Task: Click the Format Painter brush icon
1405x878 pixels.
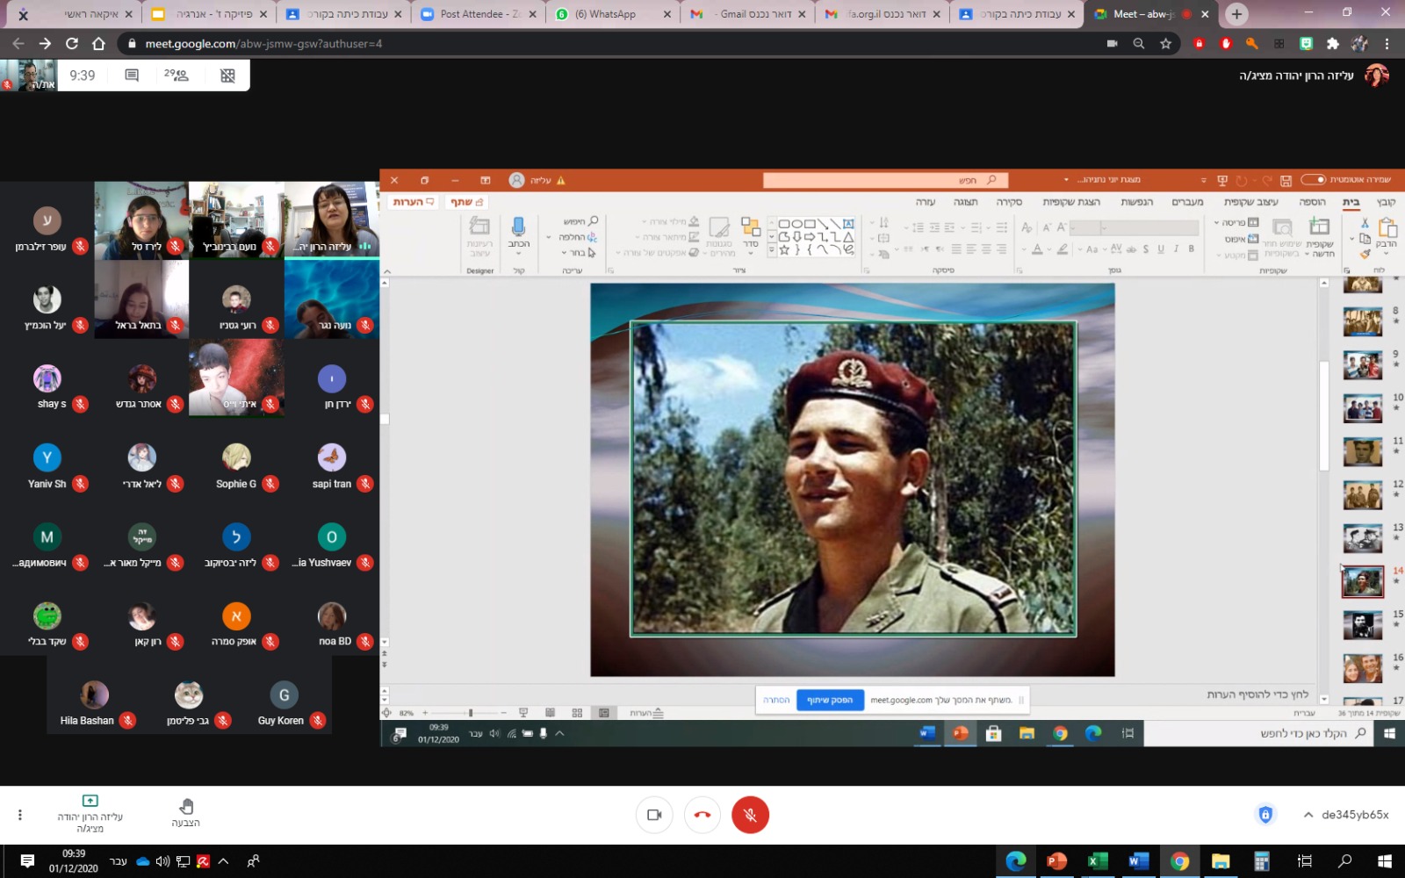Action: (x=1365, y=255)
